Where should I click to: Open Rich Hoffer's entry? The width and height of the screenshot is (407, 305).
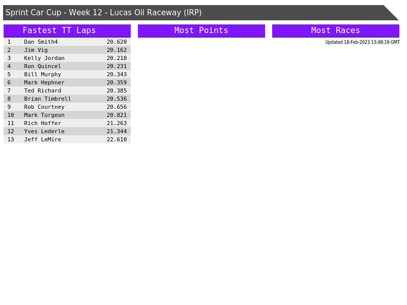click(42, 123)
